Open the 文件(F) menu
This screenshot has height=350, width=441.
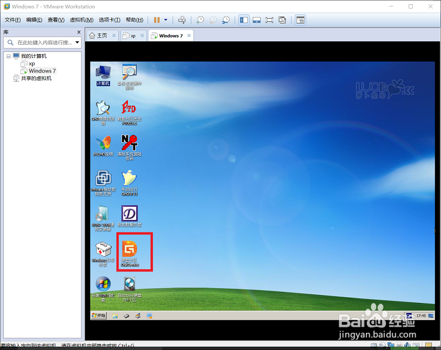(13, 20)
